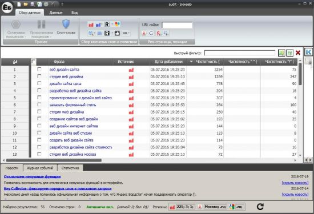Image resolution: width=314 pixels, height=214 pixels.
Task: Click the magnifier search suggestions icon in the ribbon
Action: (91, 33)
